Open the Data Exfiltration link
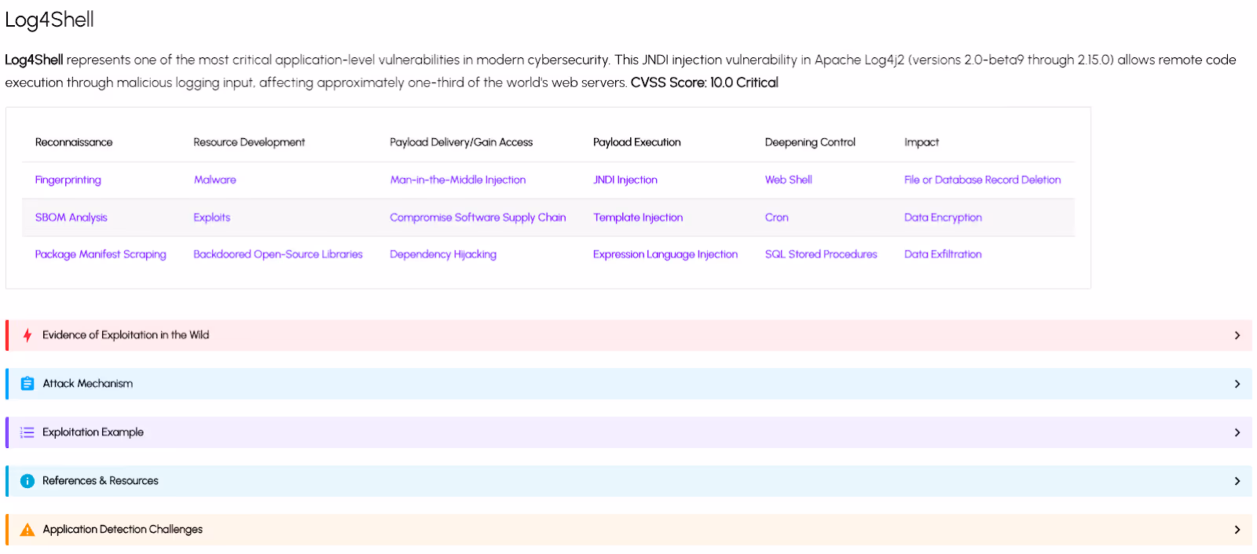 point(943,254)
